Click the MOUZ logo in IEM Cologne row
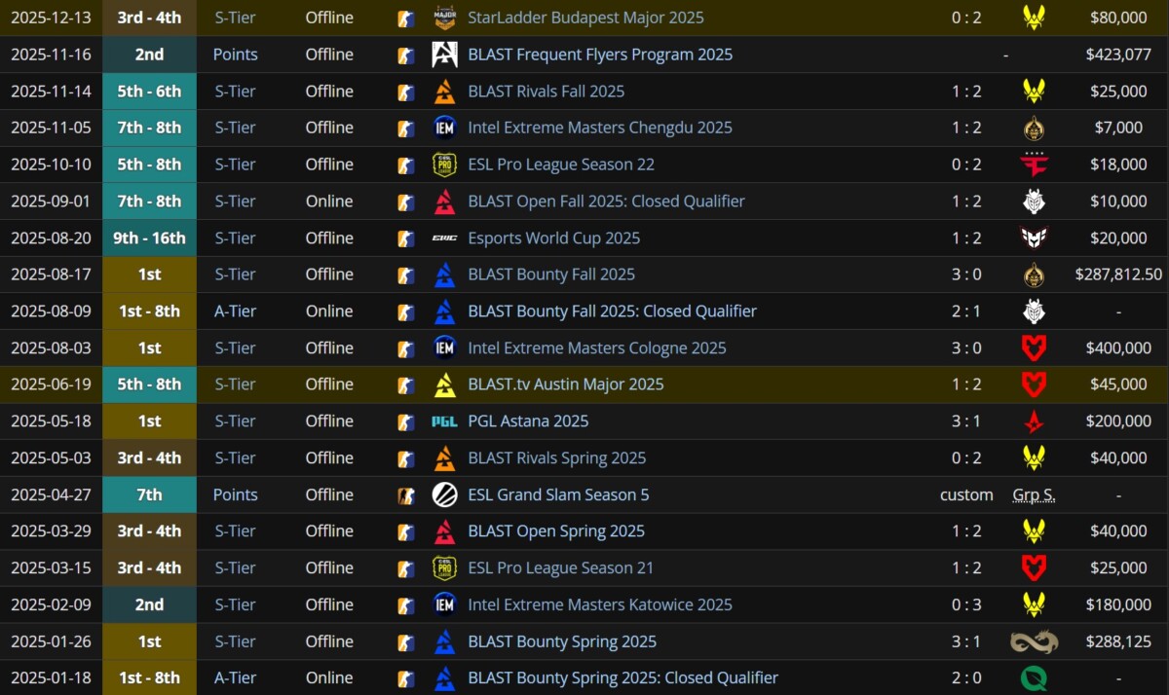 coord(1034,347)
